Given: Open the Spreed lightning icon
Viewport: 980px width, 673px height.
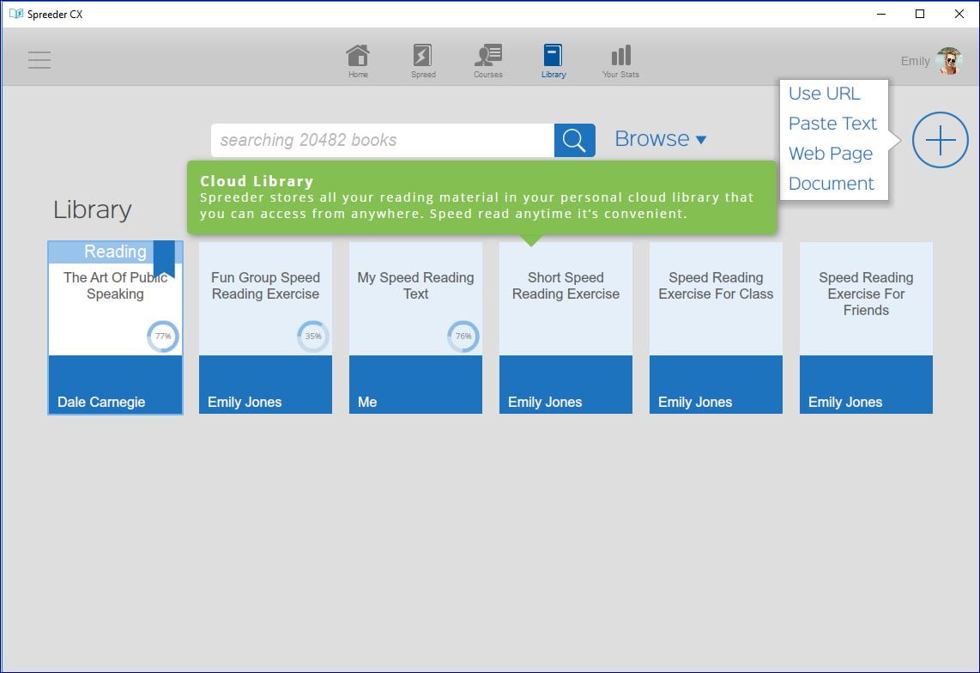Looking at the screenshot, I should tap(422, 57).
